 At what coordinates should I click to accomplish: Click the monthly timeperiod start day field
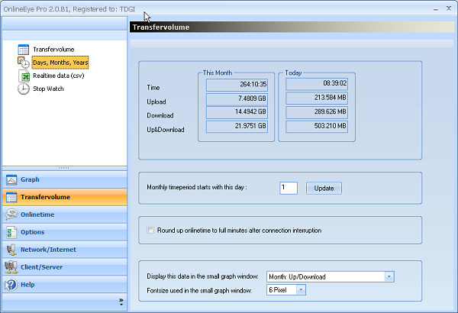pos(289,188)
